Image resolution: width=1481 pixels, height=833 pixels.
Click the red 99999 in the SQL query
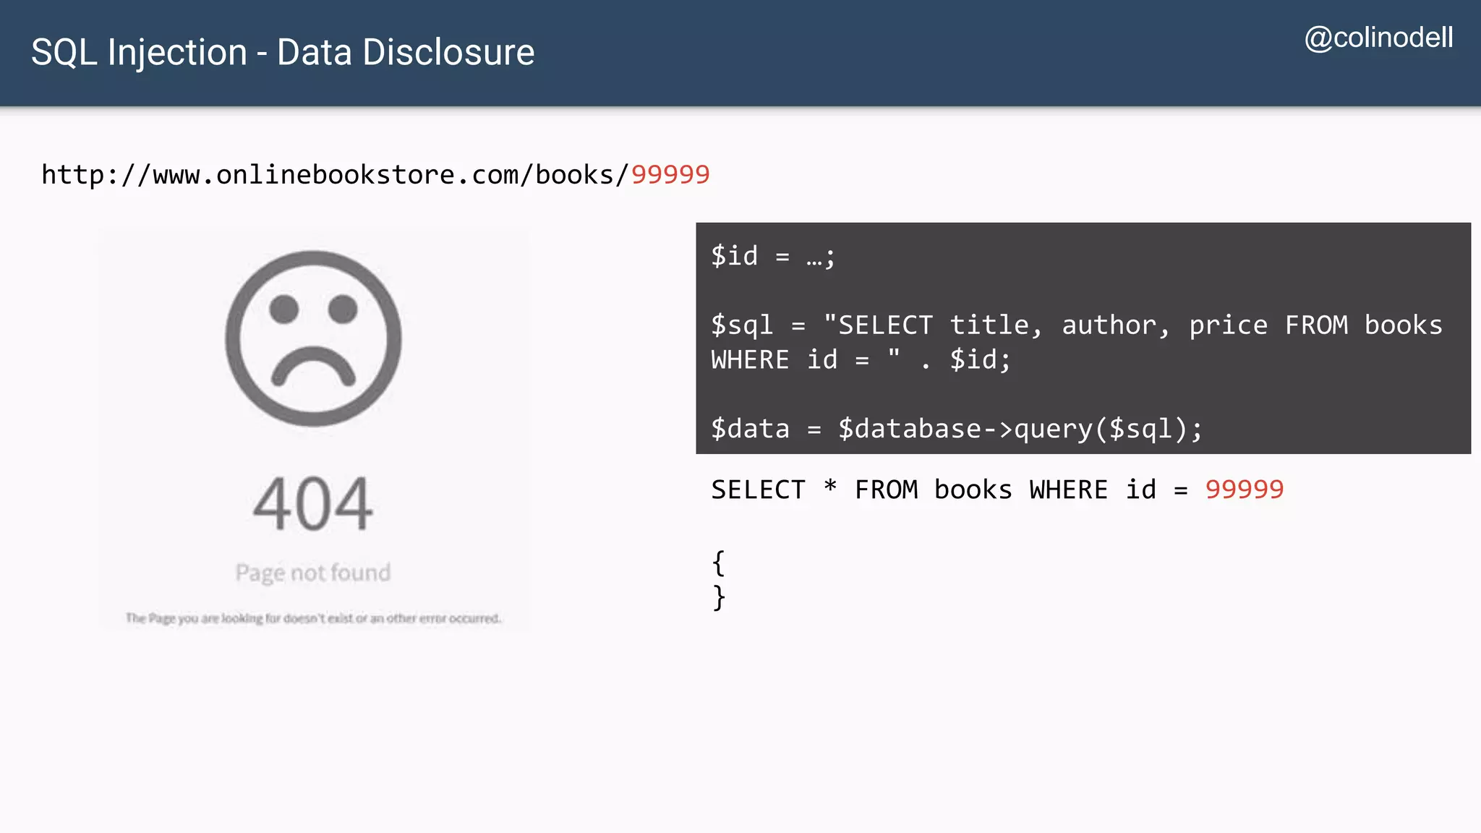click(x=1245, y=490)
